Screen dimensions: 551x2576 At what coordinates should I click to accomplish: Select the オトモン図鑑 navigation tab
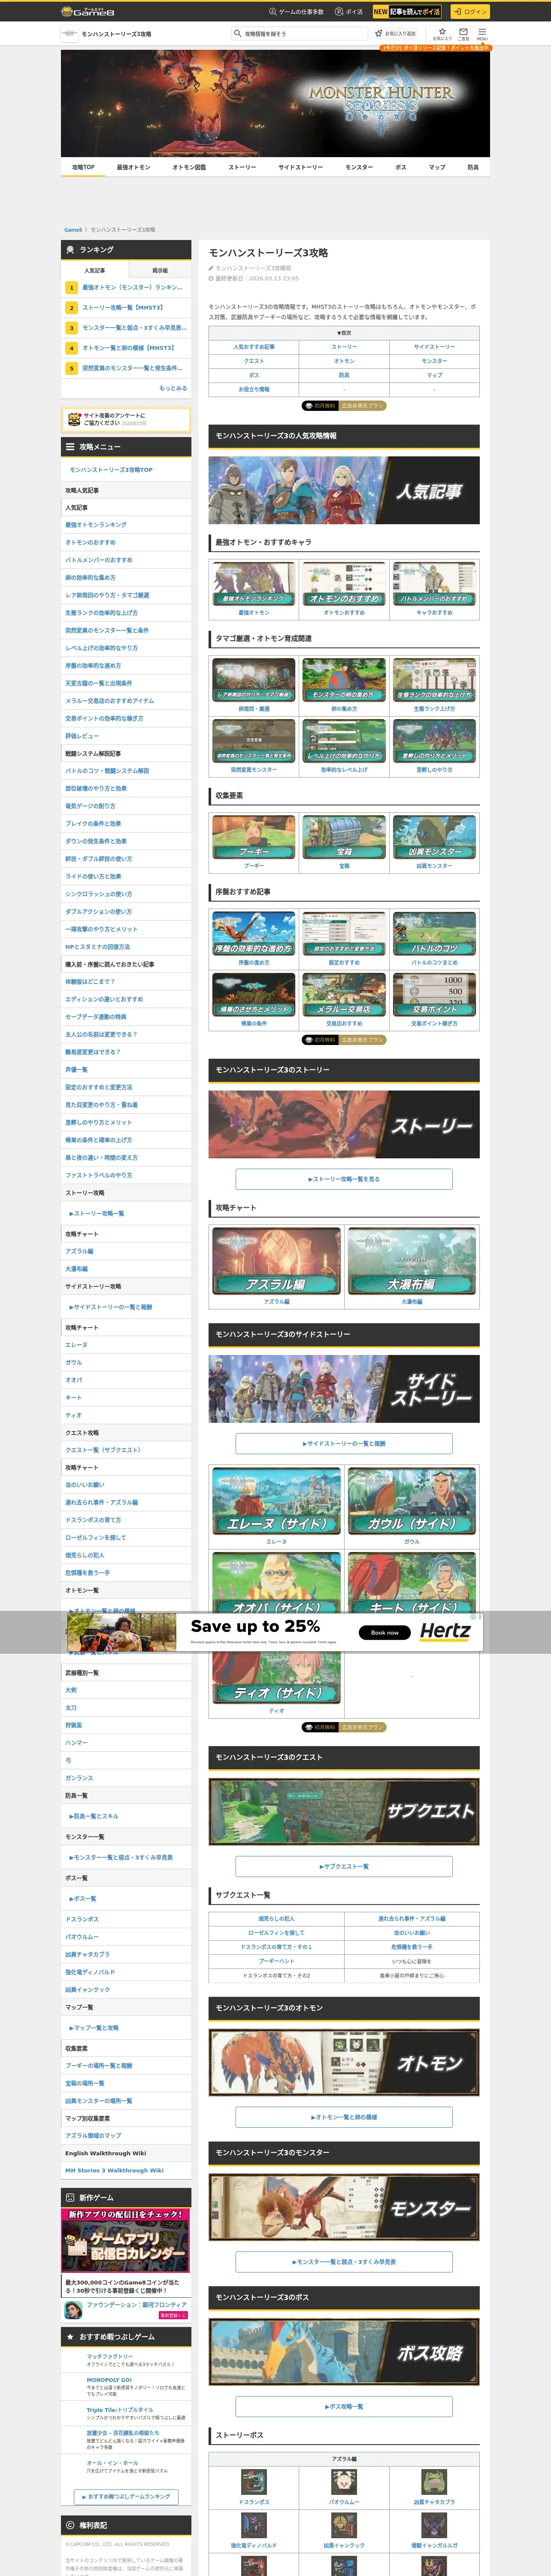(x=189, y=167)
